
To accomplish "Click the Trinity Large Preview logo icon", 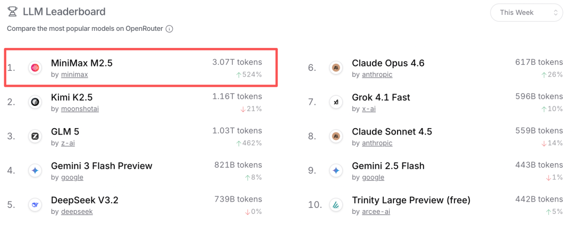I will pyautogui.click(x=336, y=205).
